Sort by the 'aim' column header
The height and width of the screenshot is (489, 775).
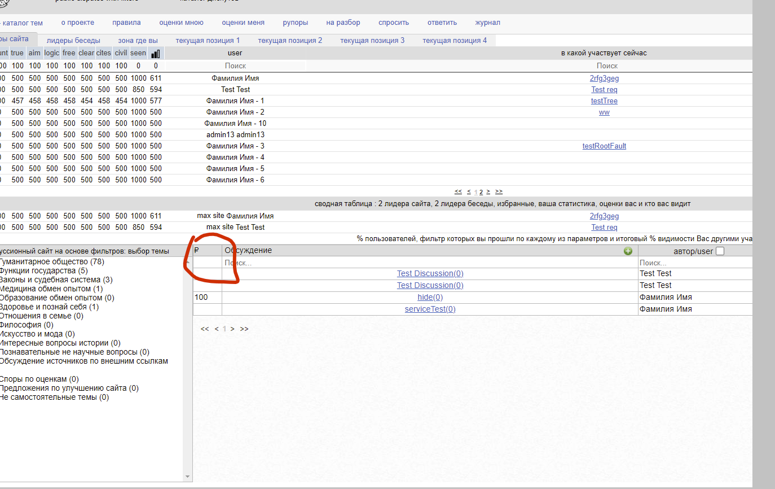coord(34,53)
